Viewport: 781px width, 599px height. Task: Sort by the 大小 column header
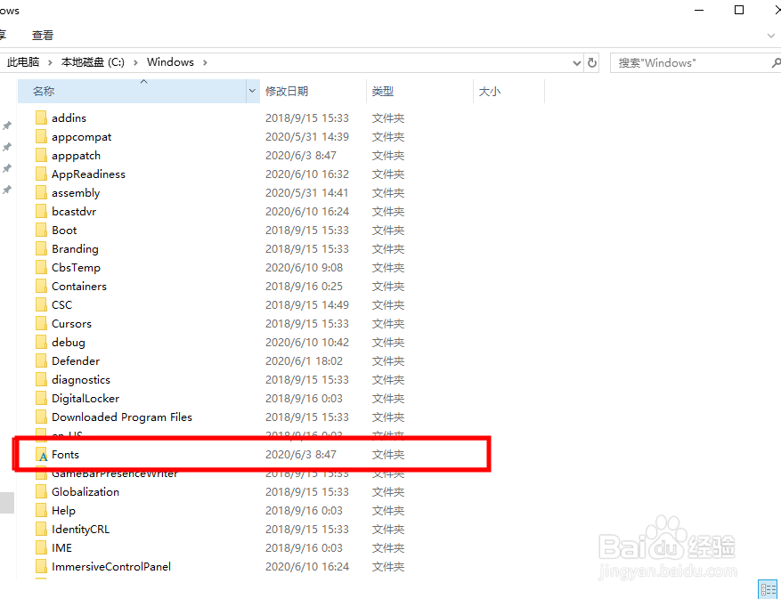(509, 91)
